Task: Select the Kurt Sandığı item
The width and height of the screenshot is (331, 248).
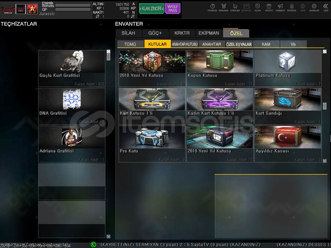Action: 288,106
